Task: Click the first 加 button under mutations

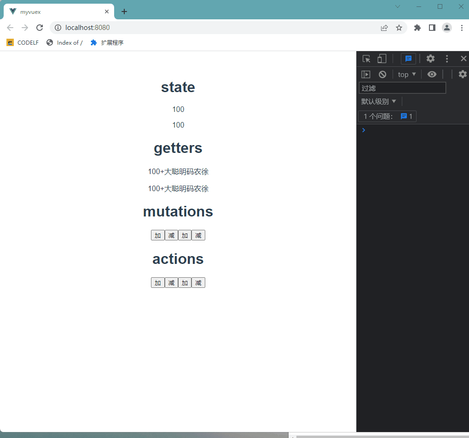Action: pyautogui.click(x=157, y=235)
